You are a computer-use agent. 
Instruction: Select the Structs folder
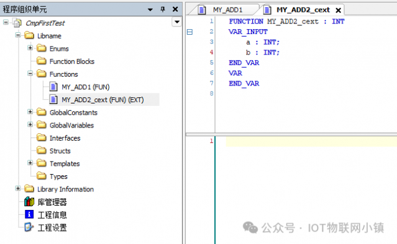click(60, 151)
